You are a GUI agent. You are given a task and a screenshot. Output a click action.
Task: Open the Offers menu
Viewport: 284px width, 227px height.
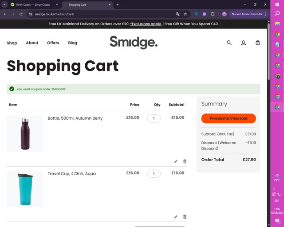click(x=53, y=43)
